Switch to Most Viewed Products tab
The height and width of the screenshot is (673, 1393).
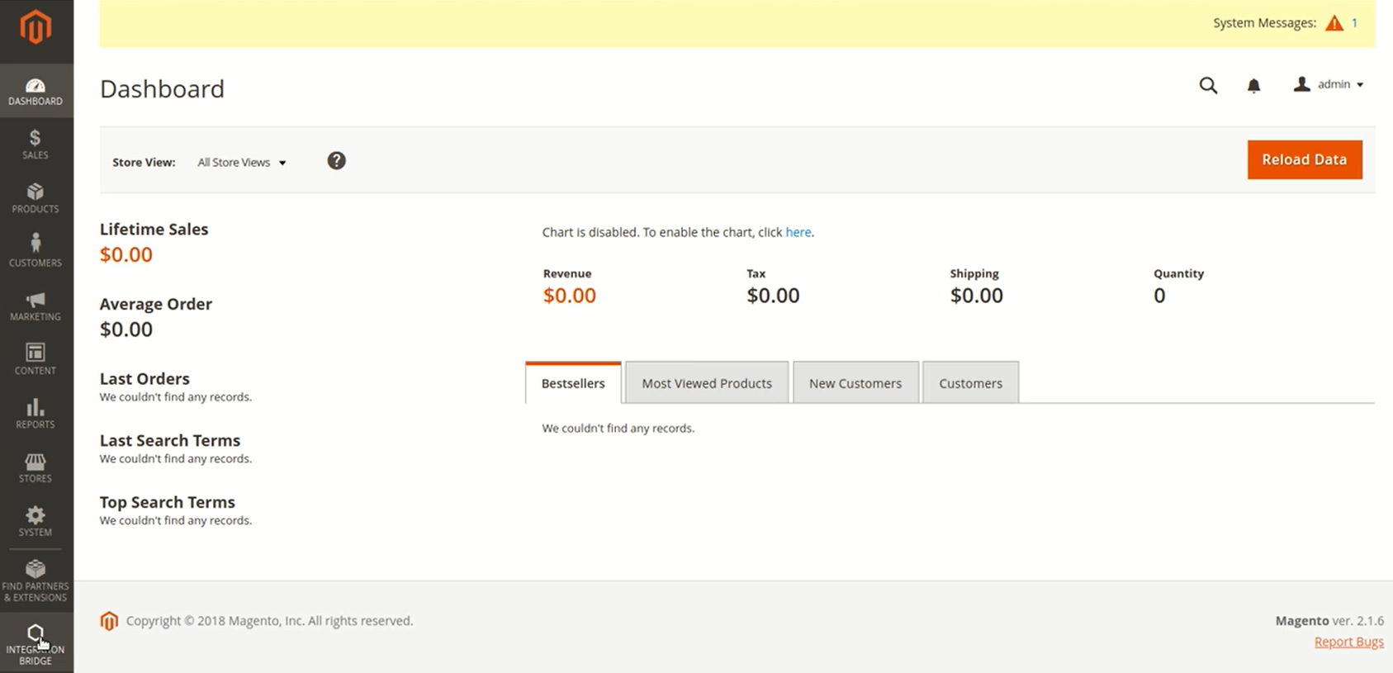(707, 383)
